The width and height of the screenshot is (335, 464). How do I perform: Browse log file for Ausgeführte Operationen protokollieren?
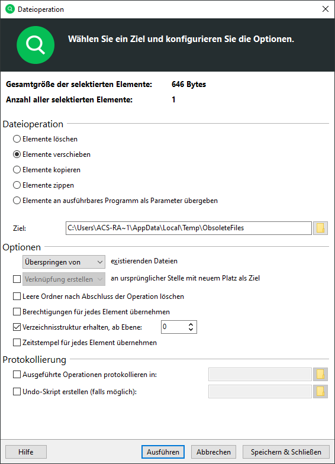[320, 374]
